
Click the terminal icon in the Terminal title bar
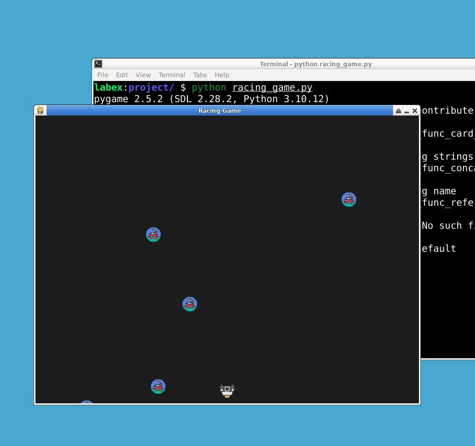click(x=98, y=64)
